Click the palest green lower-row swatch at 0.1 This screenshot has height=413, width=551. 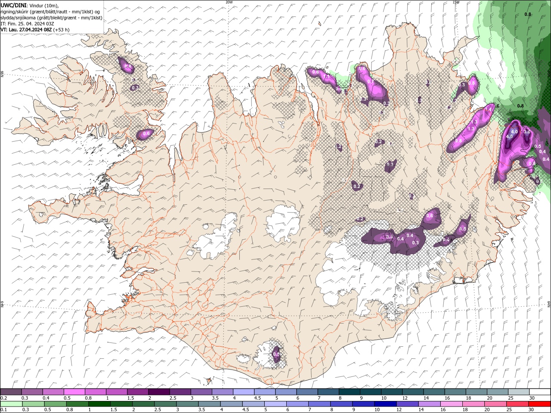[11, 404]
